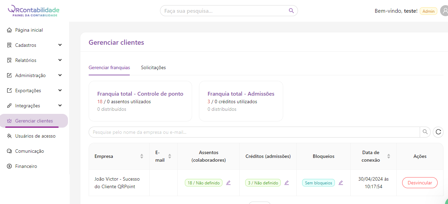Image resolution: width=448 pixels, height=204 pixels.
Task: Click search button of company filter field
Action: click(425, 132)
